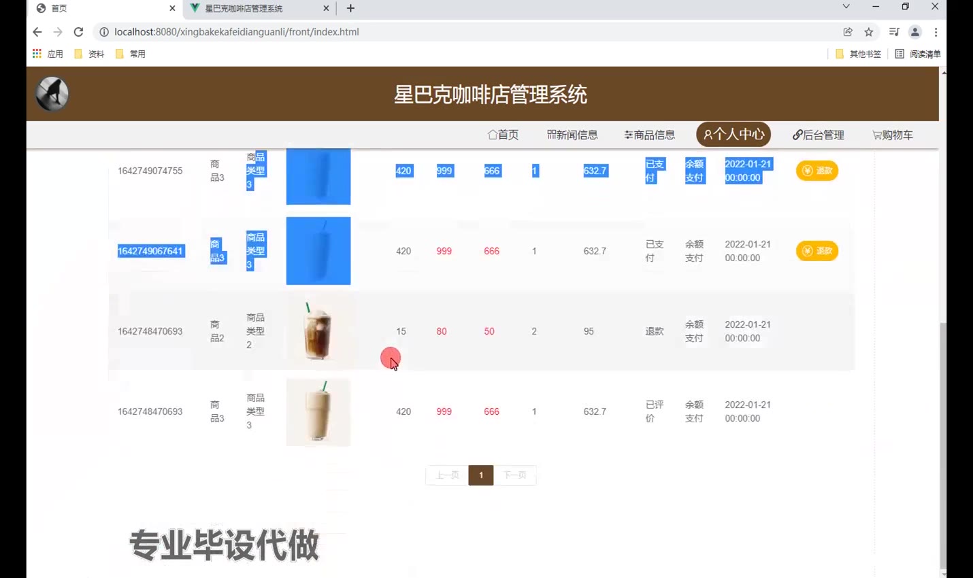Open 个人中心 in navigation

(733, 134)
